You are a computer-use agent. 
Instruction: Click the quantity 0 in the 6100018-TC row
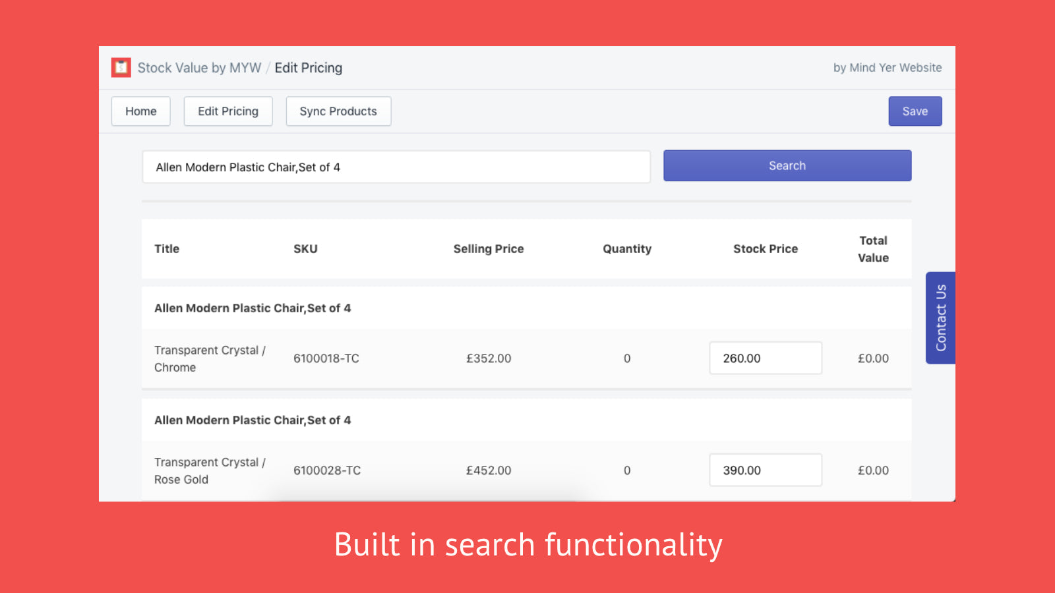[x=627, y=358]
